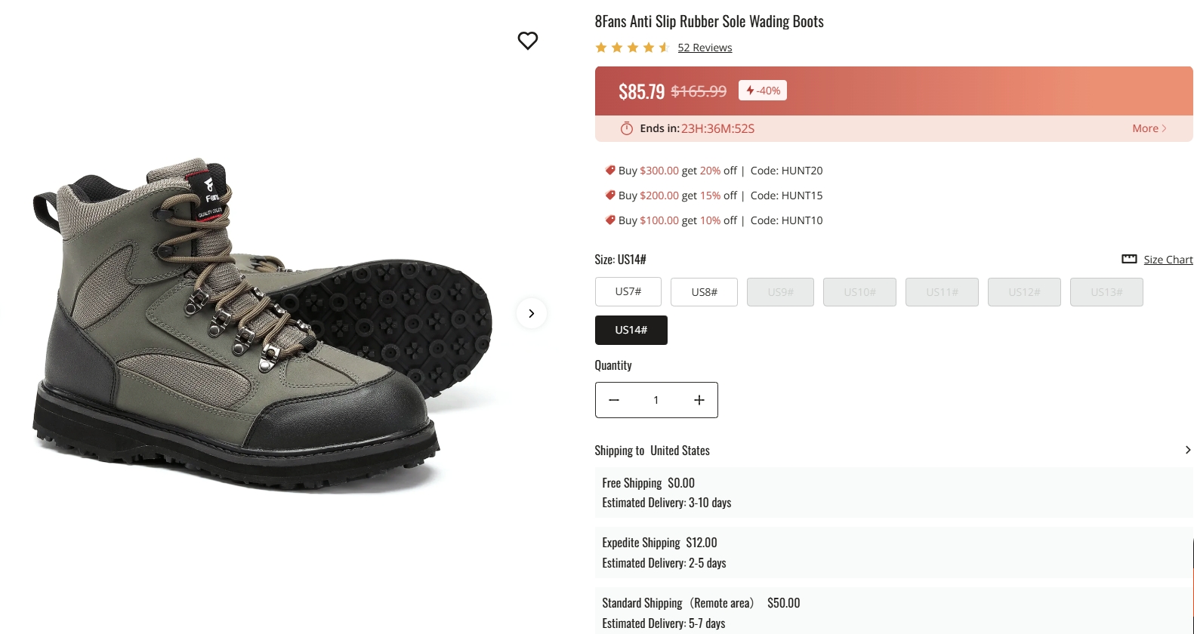Screen dimensions: 1194x634
Task: Decrease quantity with minus icon
Action: pyautogui.click(x=614, y=400)
